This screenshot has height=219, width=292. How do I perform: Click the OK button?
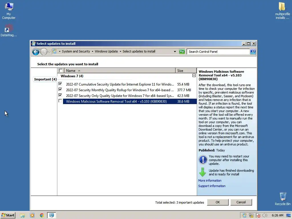[218, 202]
